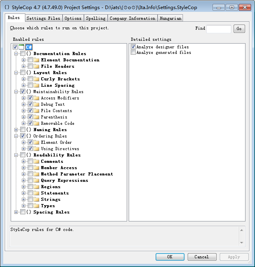Check the Naming Rules checkbox
Screen dimensions: 255x267
(23, 130)
